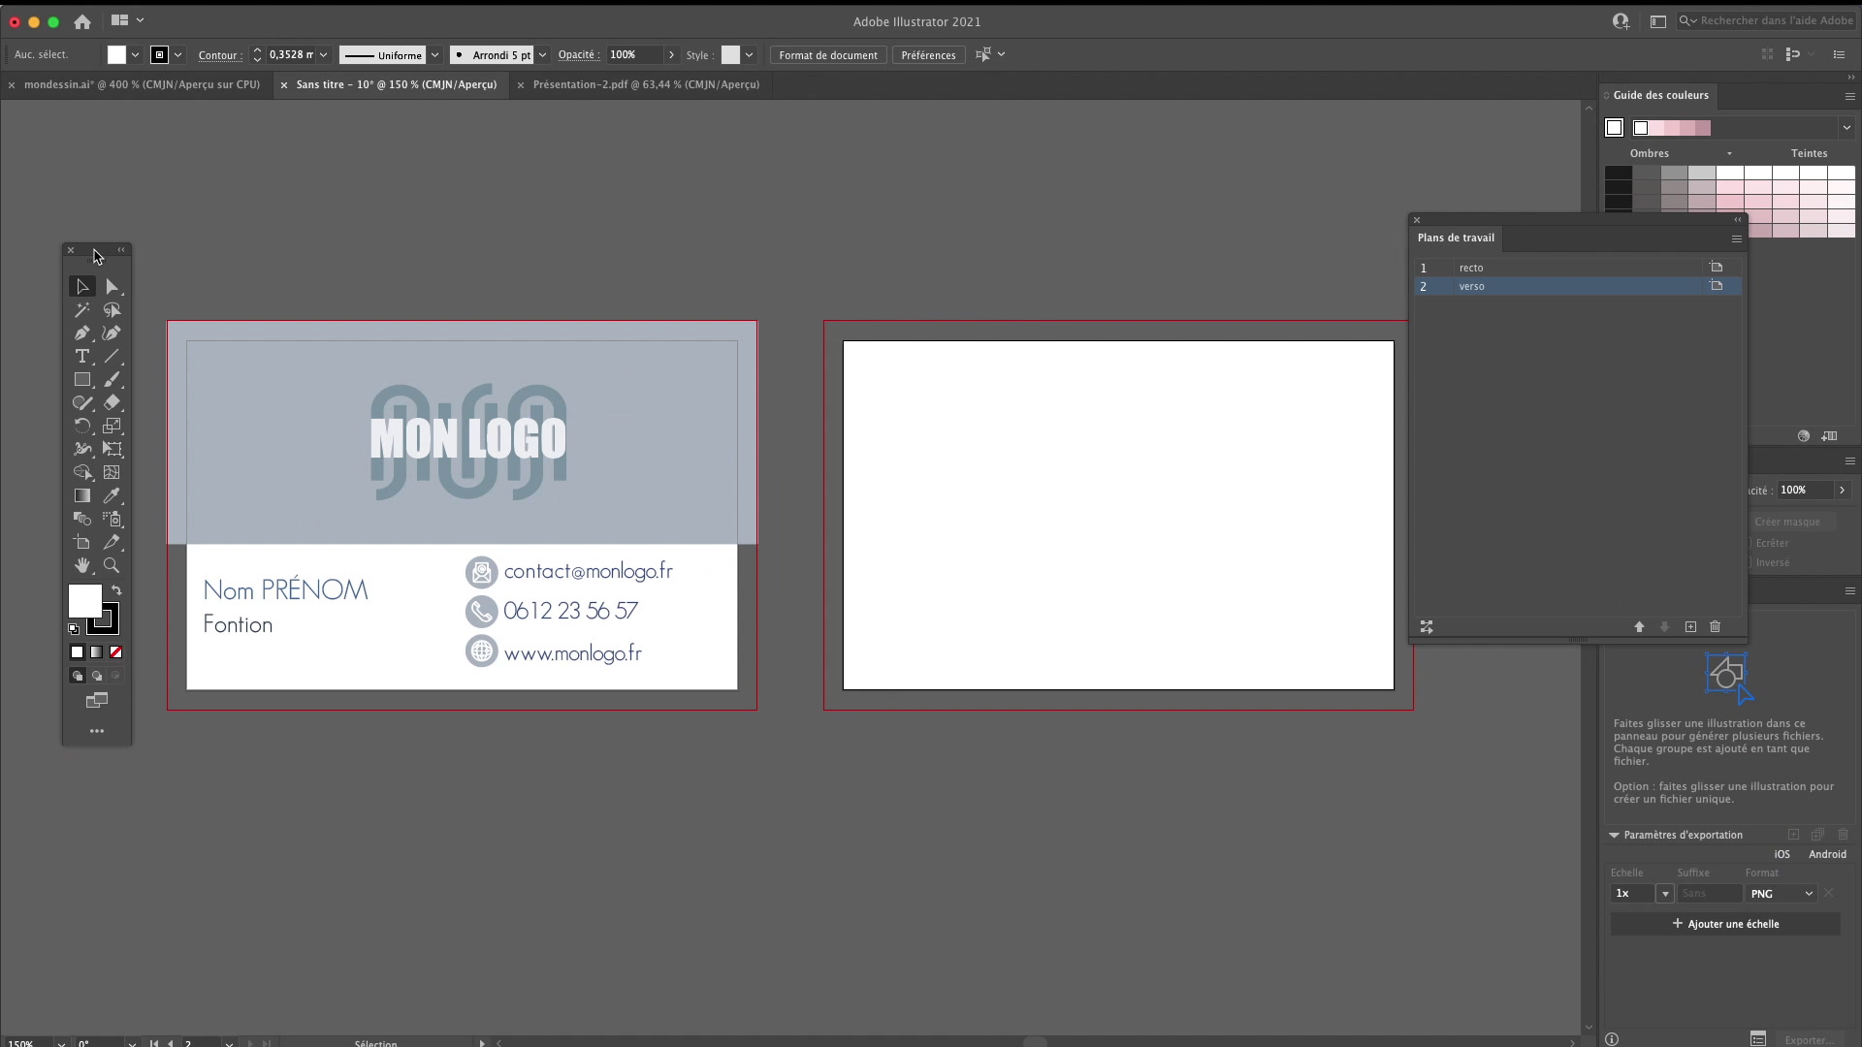1862x1047 pixels.
Task: Select the Direct Selection tool
Action: (x=112, y=287)
